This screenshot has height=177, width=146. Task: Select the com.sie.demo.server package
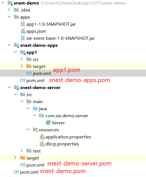[67, 116]
